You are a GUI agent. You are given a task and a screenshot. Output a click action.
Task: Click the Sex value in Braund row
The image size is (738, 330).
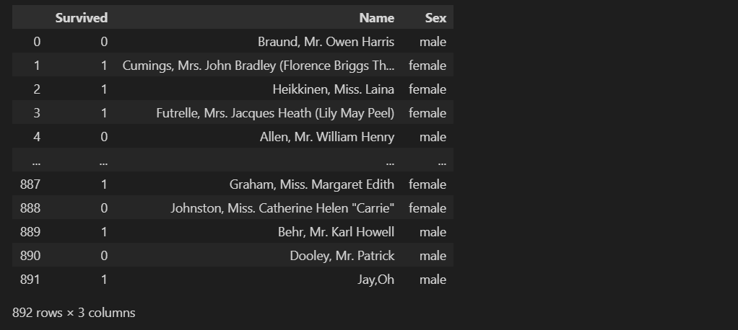coord(433,42)
